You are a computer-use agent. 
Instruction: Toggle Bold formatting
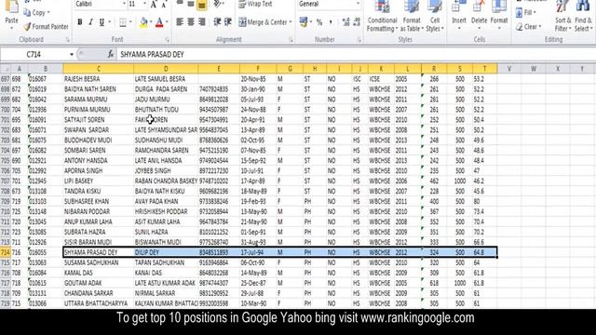(80, 22)
